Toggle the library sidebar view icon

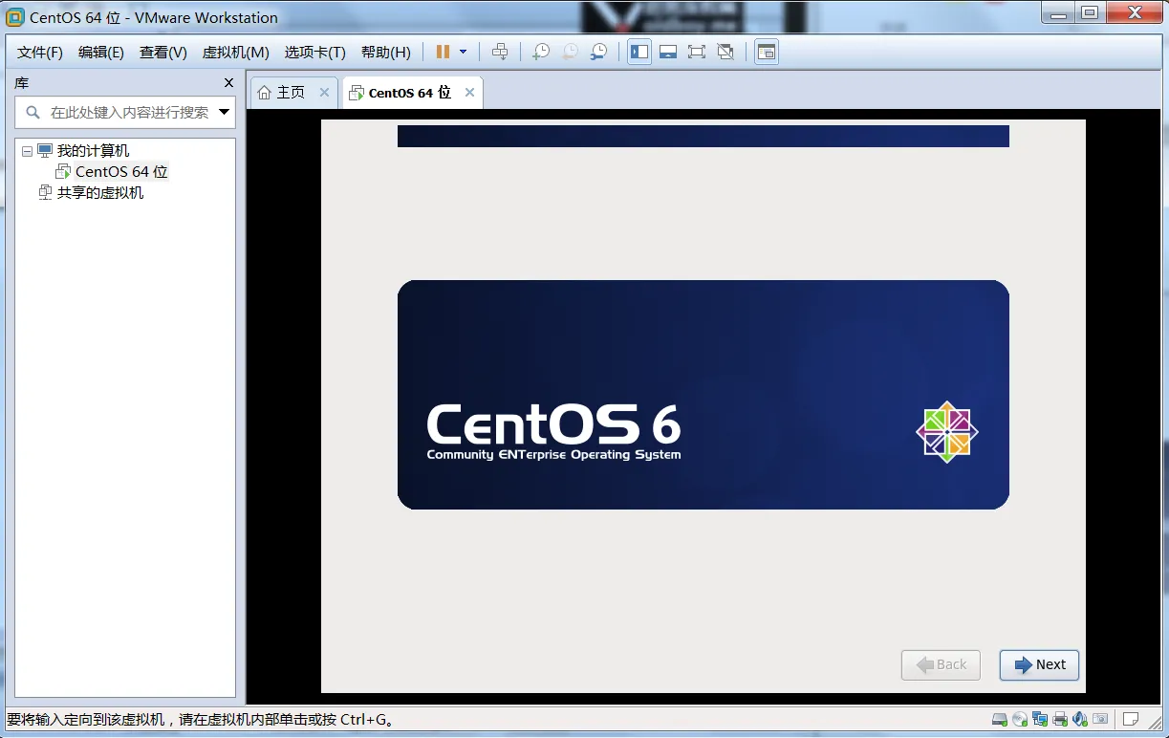639,52
